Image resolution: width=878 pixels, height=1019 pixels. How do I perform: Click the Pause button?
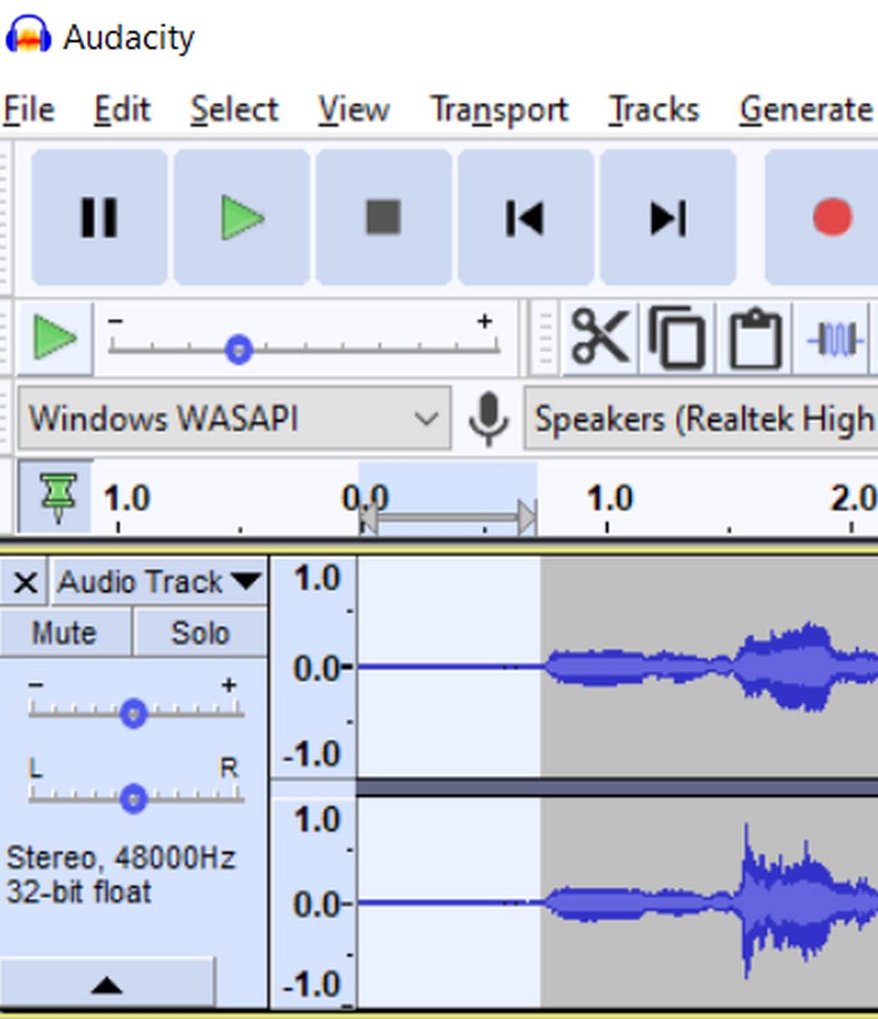[x=99, y=217]
